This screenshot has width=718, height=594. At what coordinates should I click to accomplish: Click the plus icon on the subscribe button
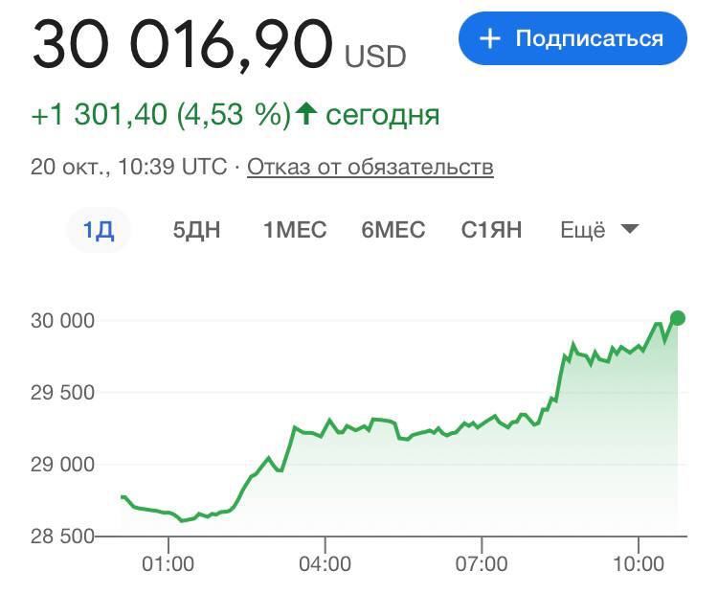click(x=490, y=38)
